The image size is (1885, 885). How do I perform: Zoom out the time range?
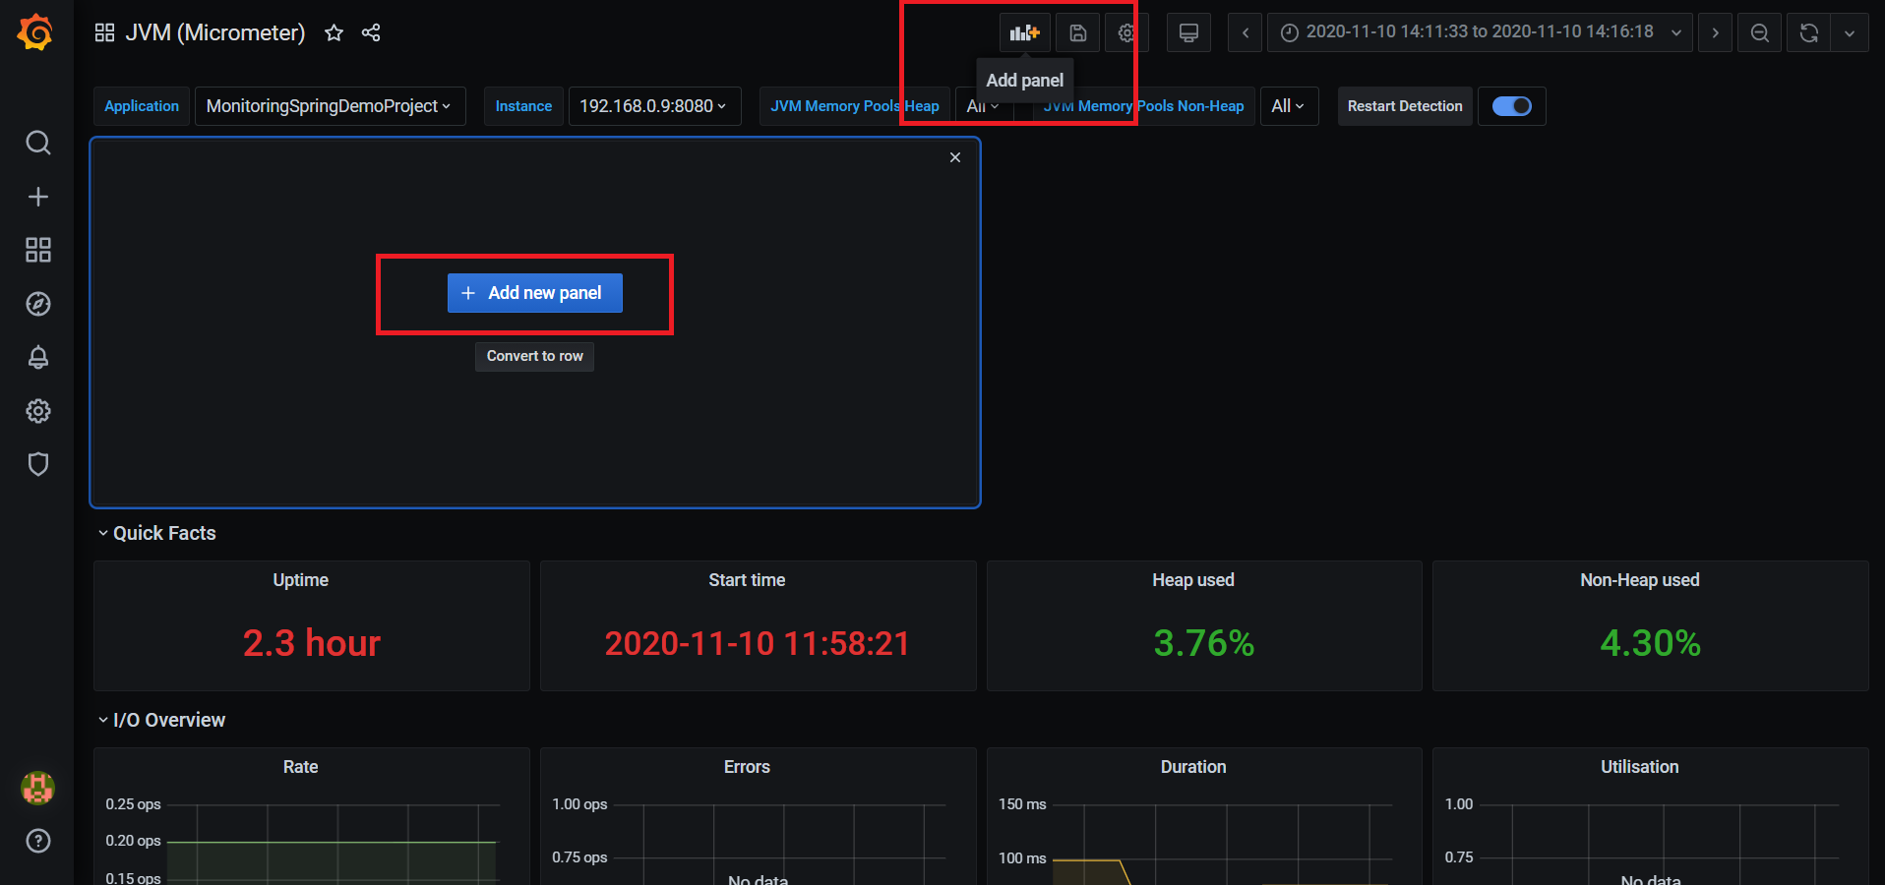(1760, 32)
